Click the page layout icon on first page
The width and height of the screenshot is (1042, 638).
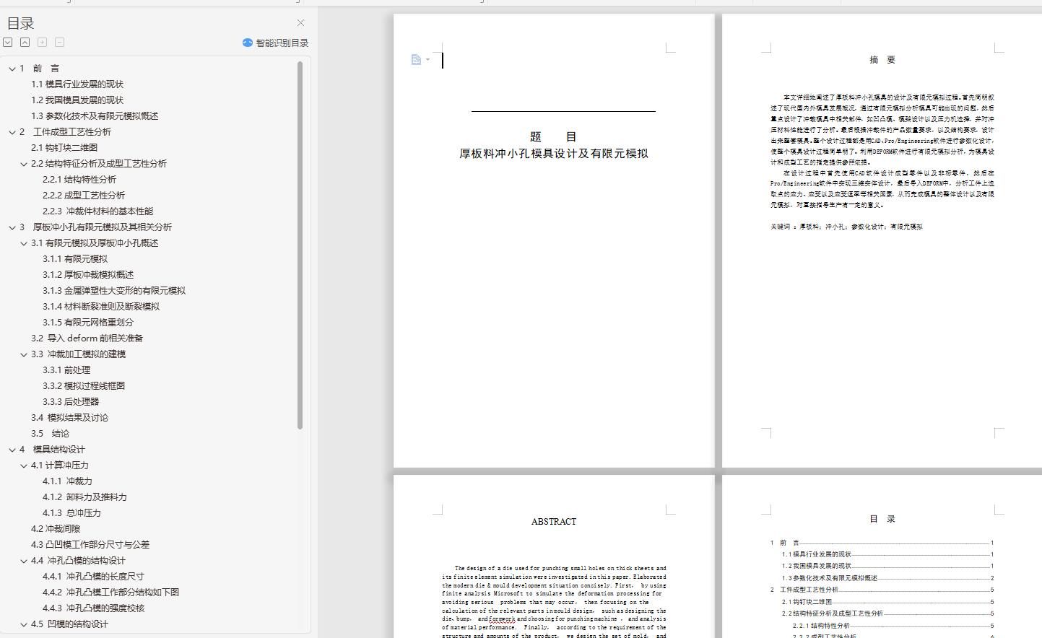pos(416,60)
